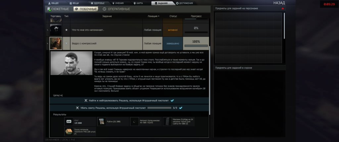Click the EXP reward icon

point(69,121)
